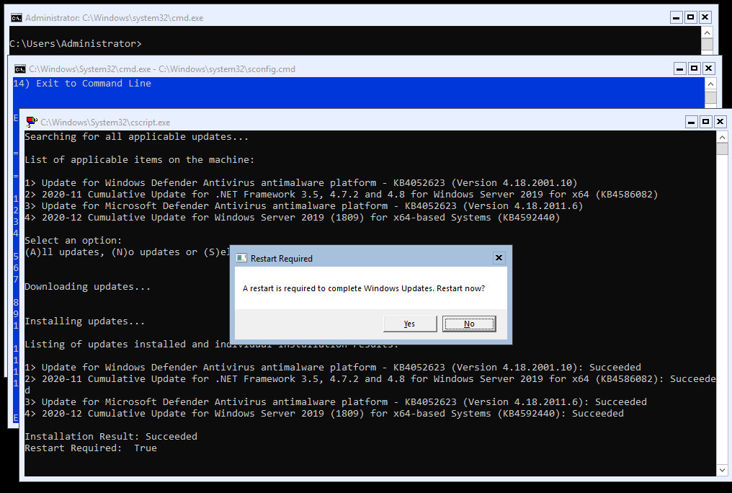Click KB4586082 .NET update in applicable list
This screenshot has height=493, width=732.
tap(342, 194)
